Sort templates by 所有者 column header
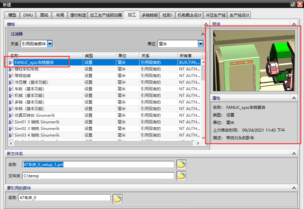Screen dimensions: 304x209 click(190, 56)
